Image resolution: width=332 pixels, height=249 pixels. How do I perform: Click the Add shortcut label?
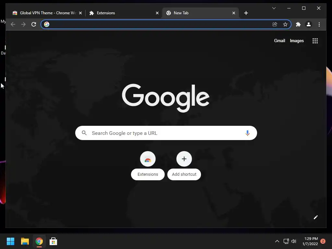(184, 174)
